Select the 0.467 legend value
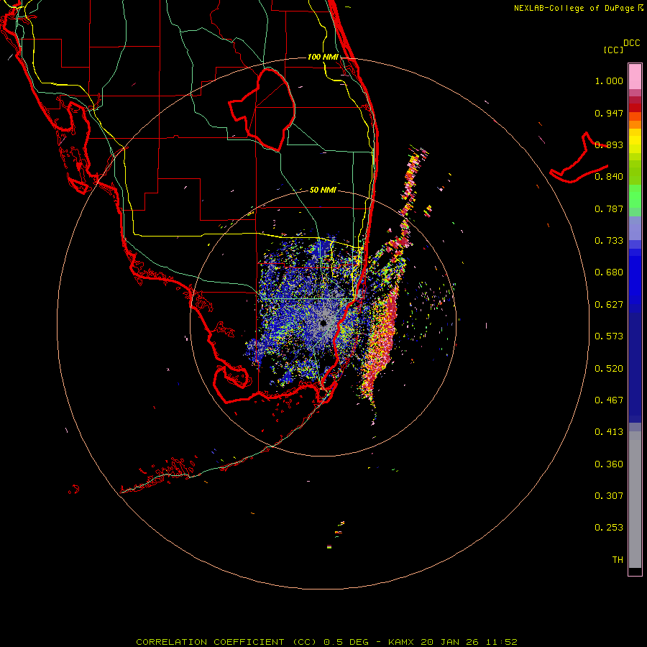647x647 pixels. (609, 400)
